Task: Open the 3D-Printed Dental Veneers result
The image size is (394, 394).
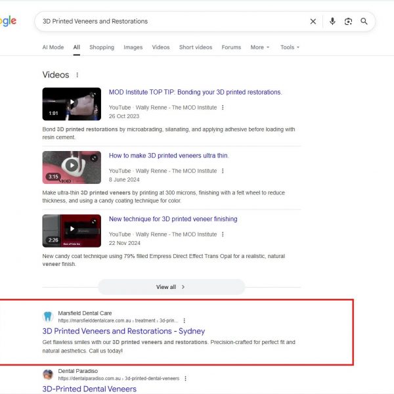Action: [x=89, y=389]
